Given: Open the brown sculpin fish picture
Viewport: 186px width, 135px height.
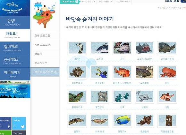Looking at the screenshot, I should click(x=145, y=121).
